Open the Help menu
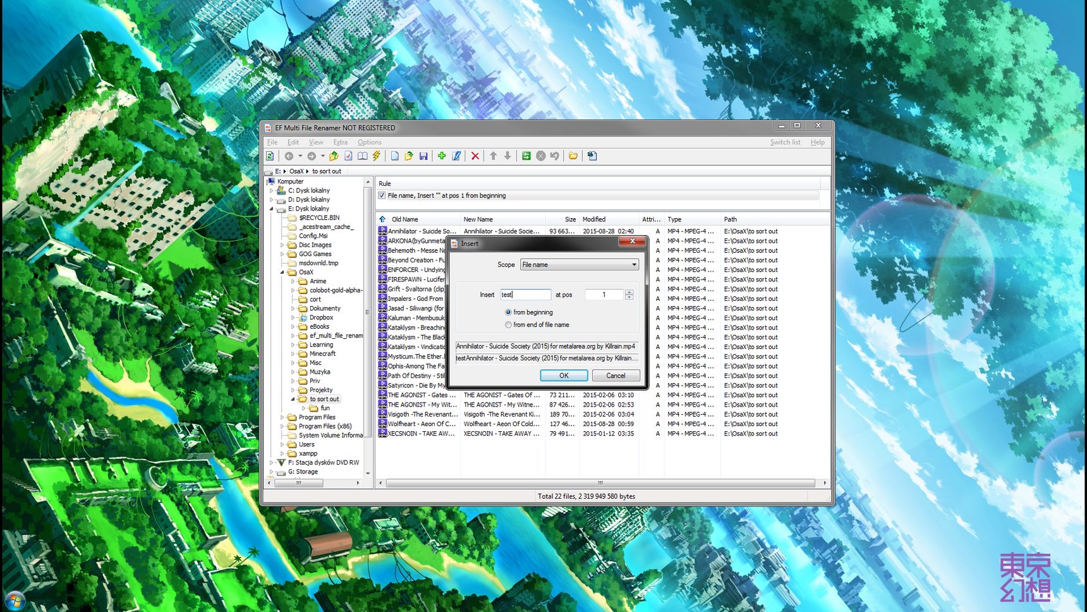This screenshot has width=1087, height=612. pos(818,142)
